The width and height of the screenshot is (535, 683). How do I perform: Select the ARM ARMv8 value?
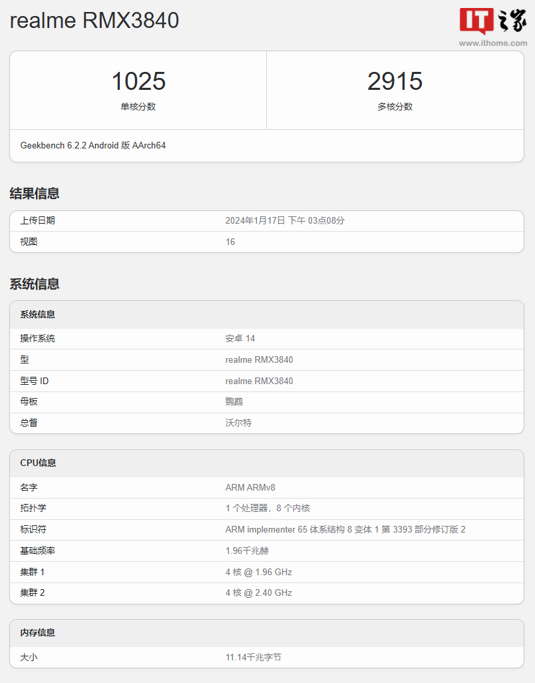pos(250,487)
